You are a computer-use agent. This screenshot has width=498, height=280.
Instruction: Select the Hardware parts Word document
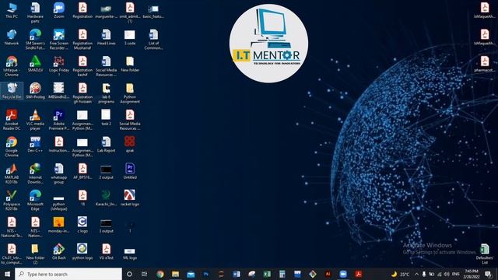click(x=35, y=12)
